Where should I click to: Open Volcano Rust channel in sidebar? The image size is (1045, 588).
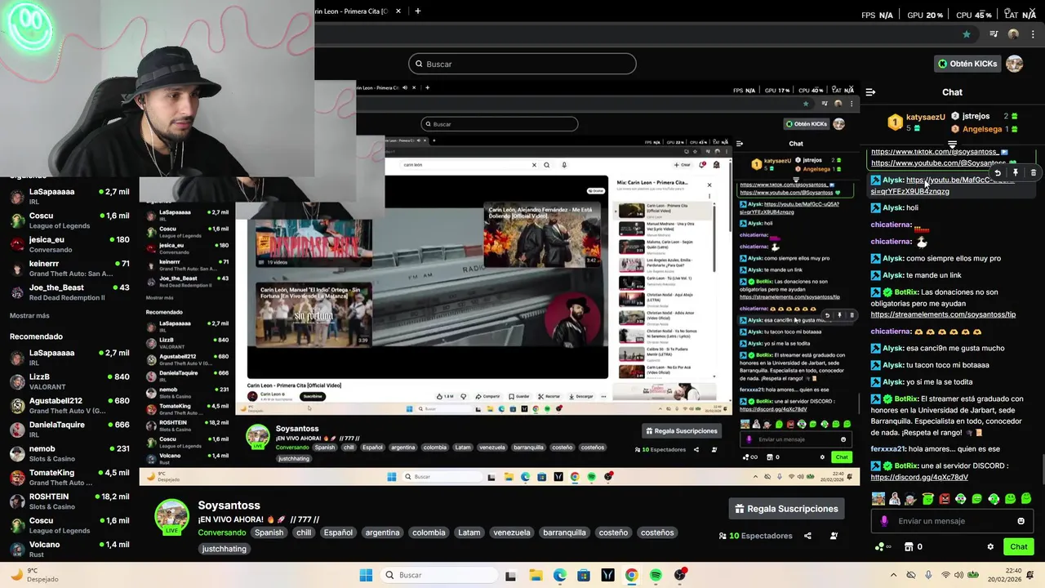tap(69, 549)
